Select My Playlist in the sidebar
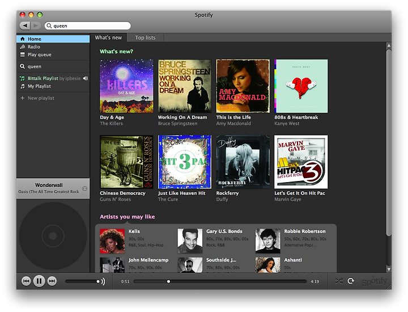This screenshot has height=312, width=408. tap(53, 86)
